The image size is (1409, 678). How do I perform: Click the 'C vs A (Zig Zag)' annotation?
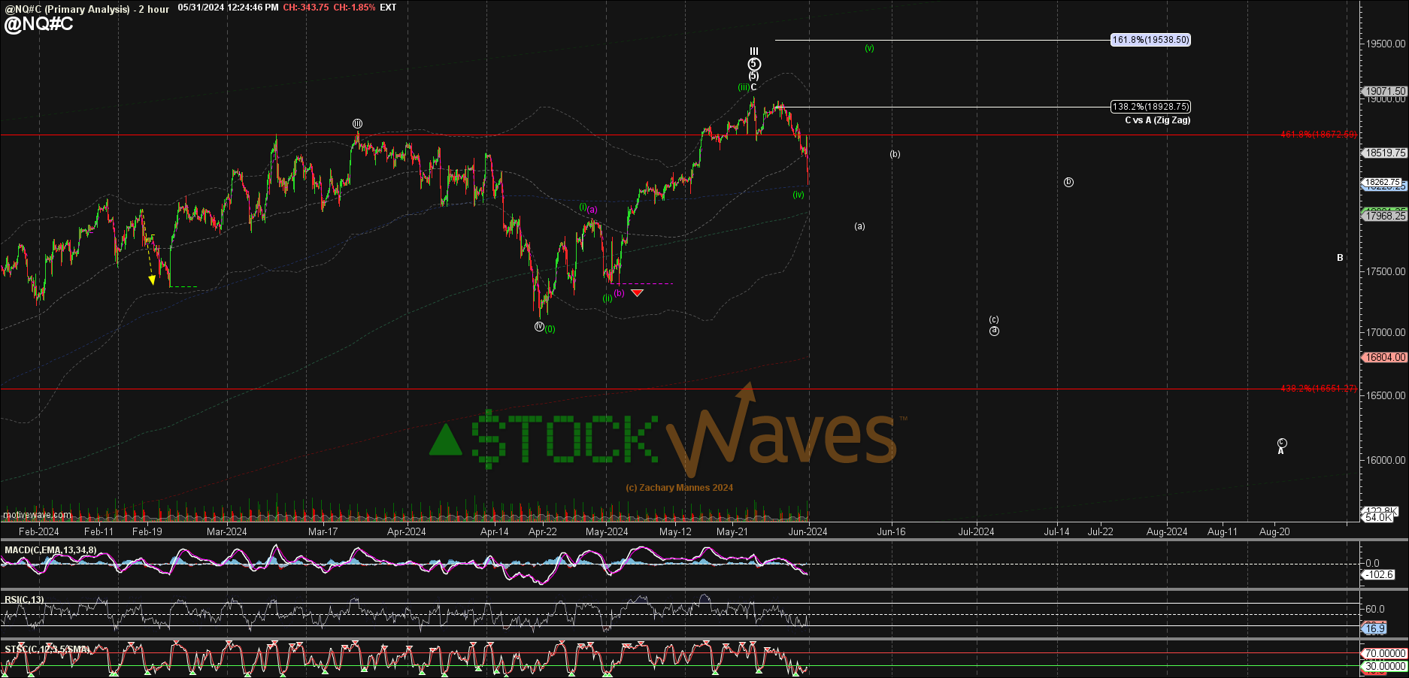[1157, 120]
